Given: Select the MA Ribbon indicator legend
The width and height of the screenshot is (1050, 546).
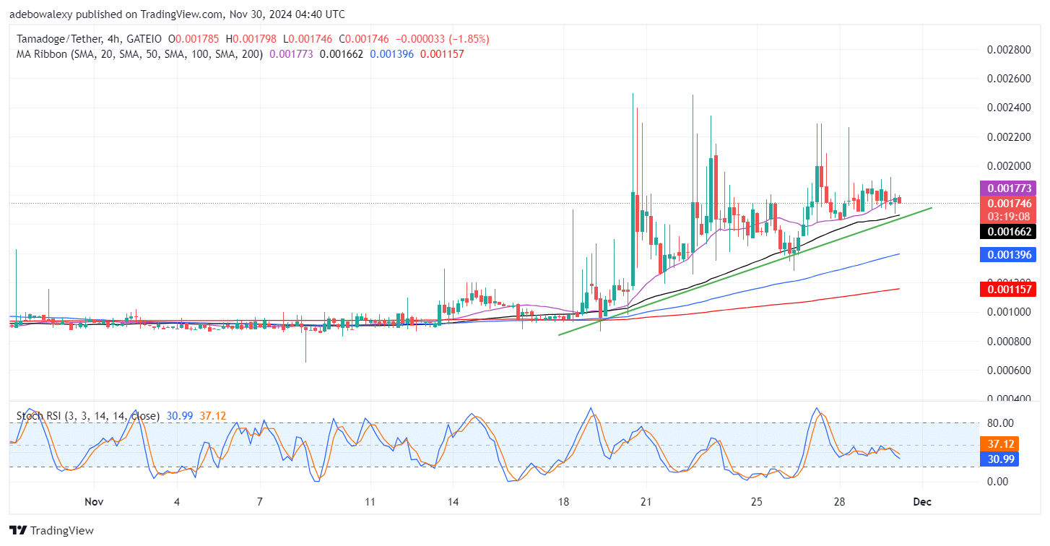Looking at the screenshot, I should click(139, 54).
